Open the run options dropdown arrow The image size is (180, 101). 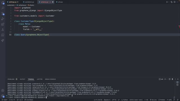point(169,2)
